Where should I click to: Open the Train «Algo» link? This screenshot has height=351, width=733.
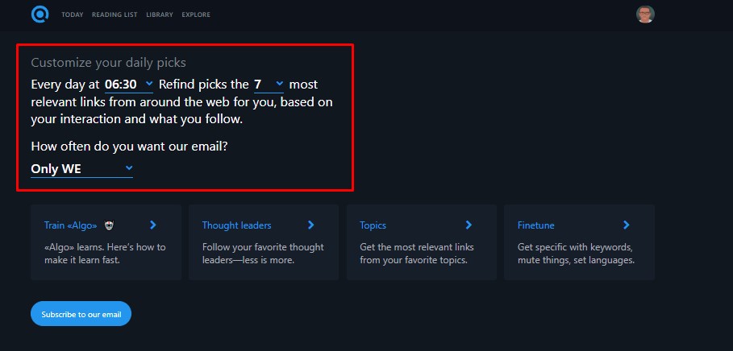click(x=66, y=225)
